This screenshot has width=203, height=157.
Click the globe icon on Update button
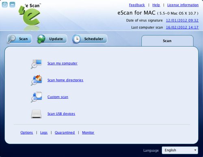[41, 39]
